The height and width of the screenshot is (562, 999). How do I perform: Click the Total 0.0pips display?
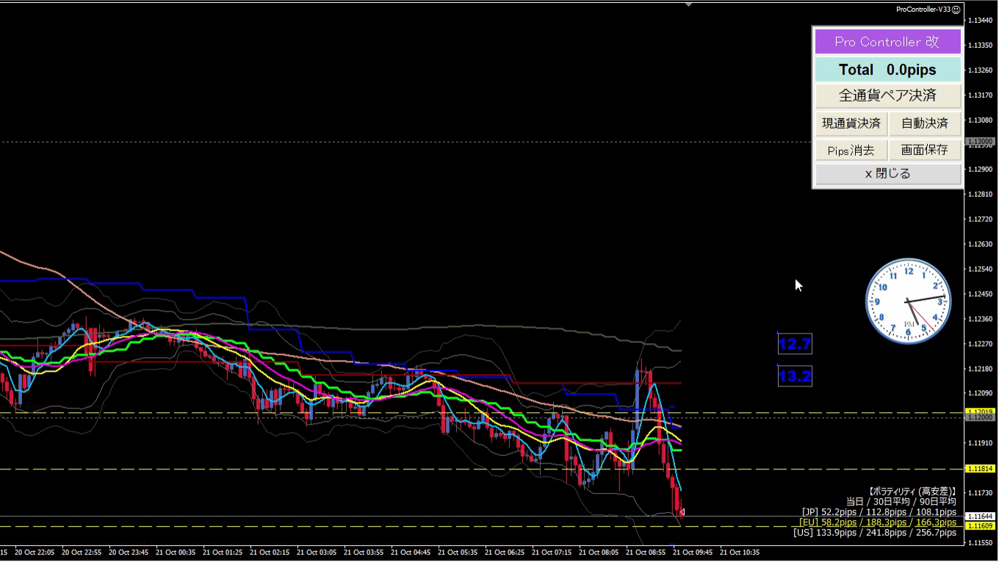887,70
